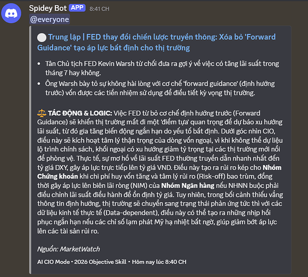Click the balance scale emoji before TÁC ĐỘNG
This screenshot has height=277, width=308.
click(x=42, y=113)
